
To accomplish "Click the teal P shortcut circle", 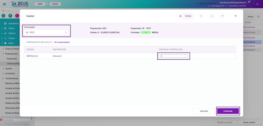I will coord(10,16).
